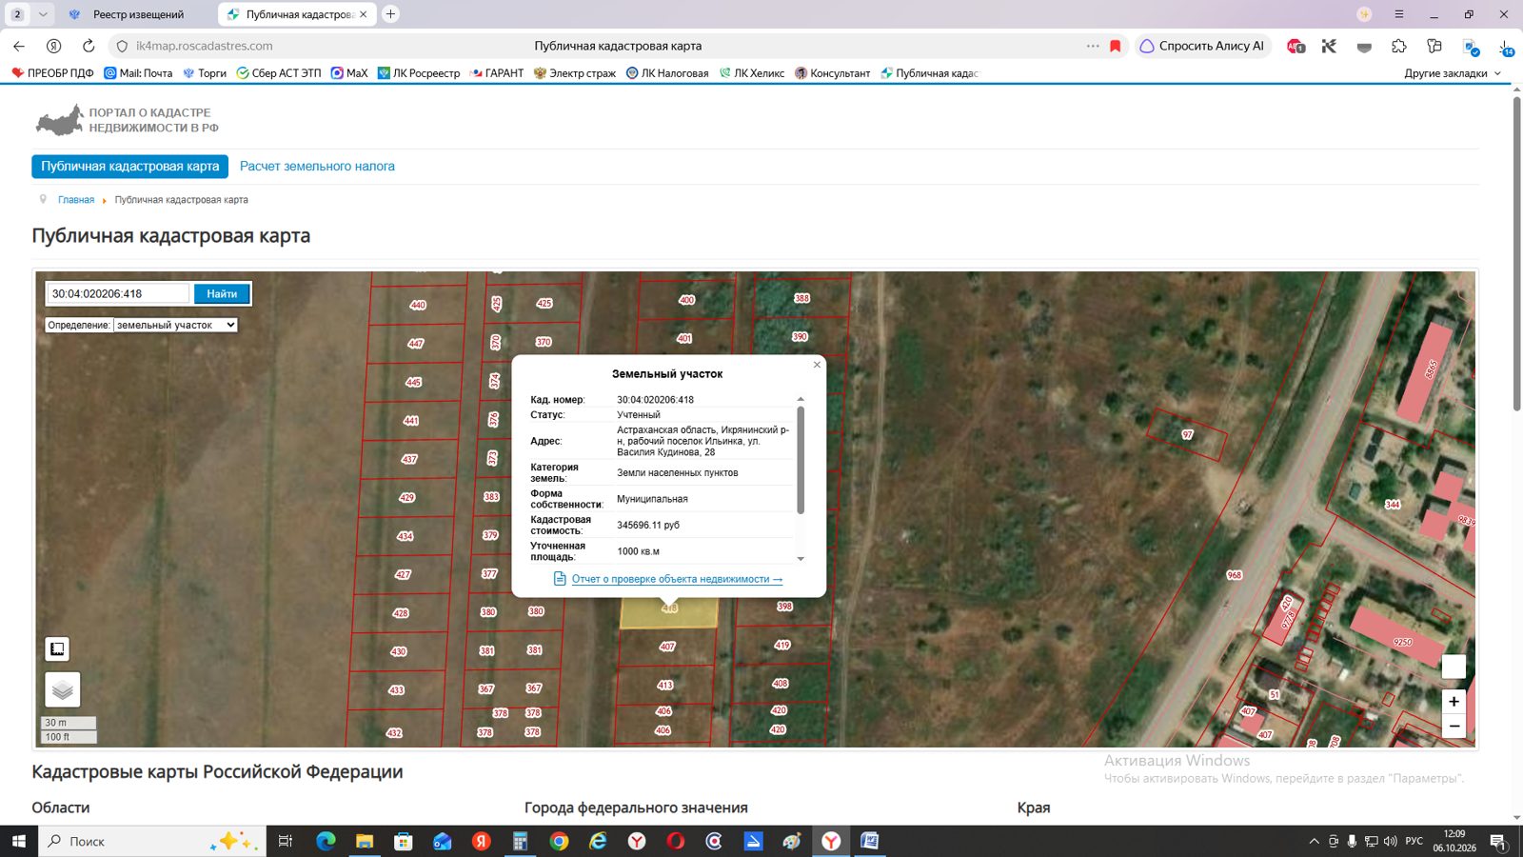Click the Найти search button
1523x857 pixels.
point(222,293)
